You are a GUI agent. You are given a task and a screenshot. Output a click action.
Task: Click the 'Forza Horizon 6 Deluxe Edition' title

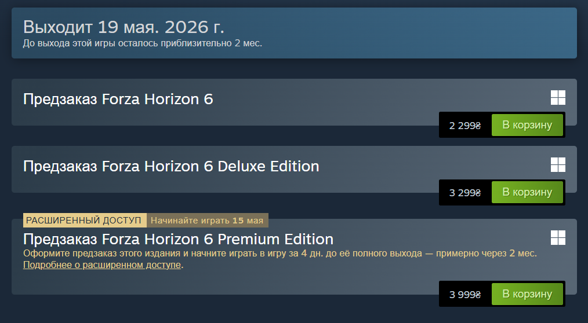[x=171, y=167]
